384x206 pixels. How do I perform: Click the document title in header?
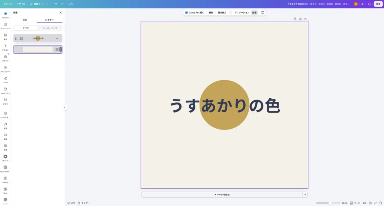[318, 4]
